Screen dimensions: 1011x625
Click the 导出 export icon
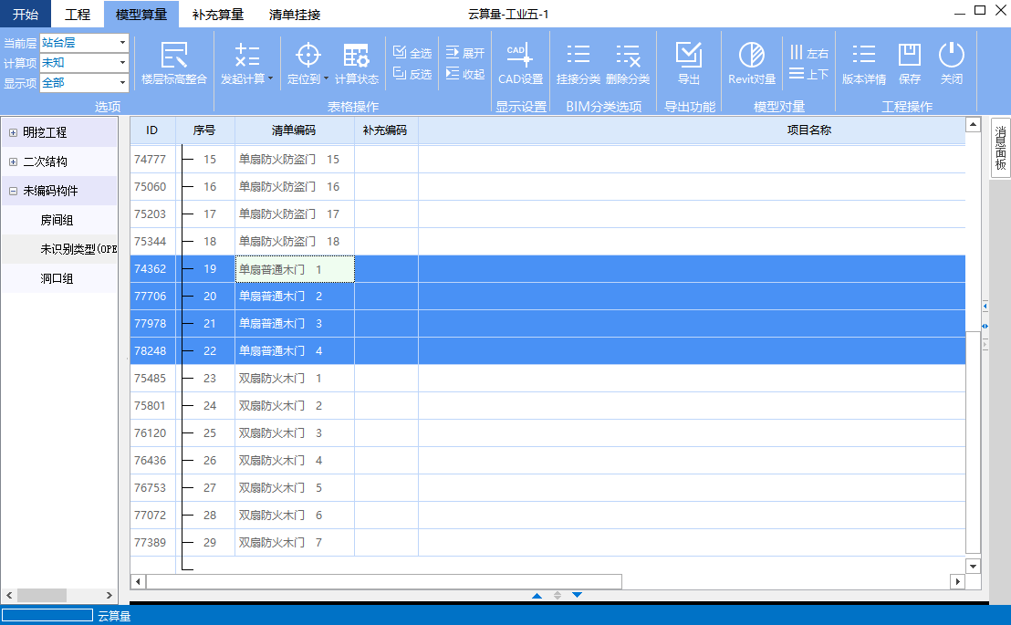689,57
